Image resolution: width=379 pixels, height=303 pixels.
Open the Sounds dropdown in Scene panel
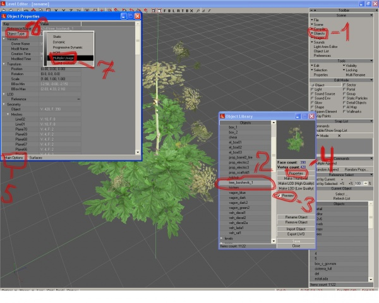point(318,42)
